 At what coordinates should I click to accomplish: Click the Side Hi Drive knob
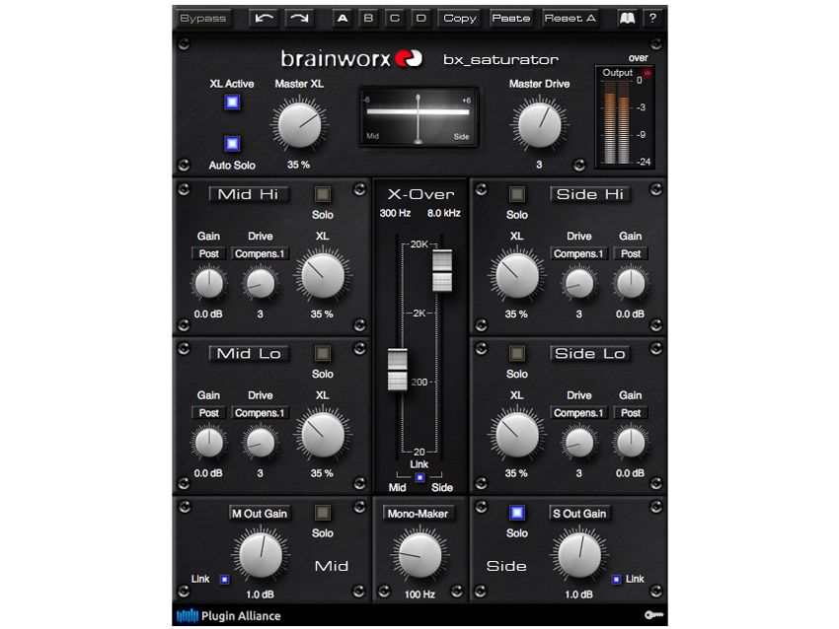579,283
